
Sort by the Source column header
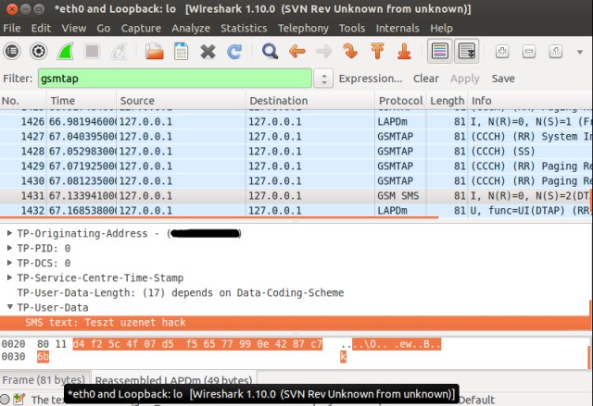tap(182, 101)
